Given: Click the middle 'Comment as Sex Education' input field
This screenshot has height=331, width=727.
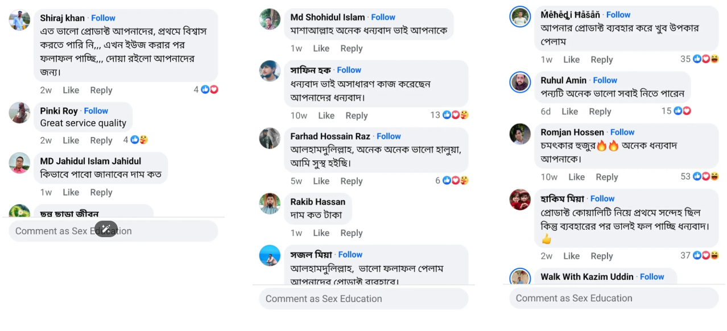Looking at the screenshot, I should 363,298.
